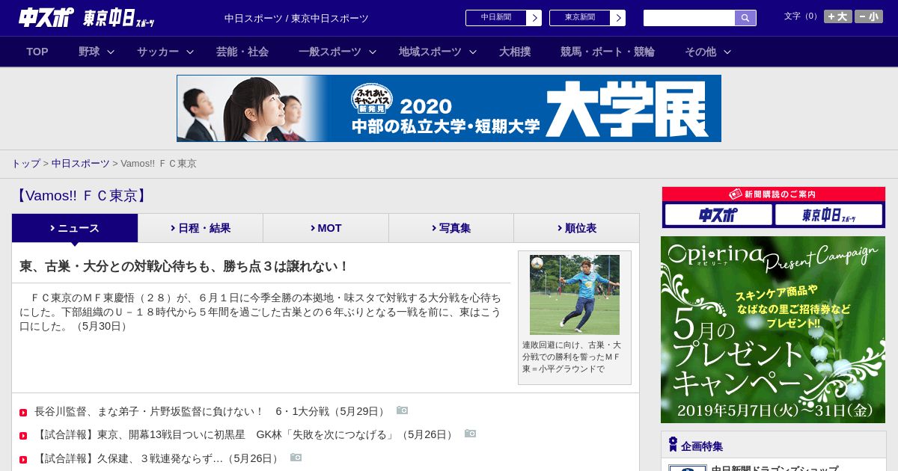Click the page title 【Vamos!! ＦＣ東京】
Viewport: 898px width, 471px height.
[82, 196]
